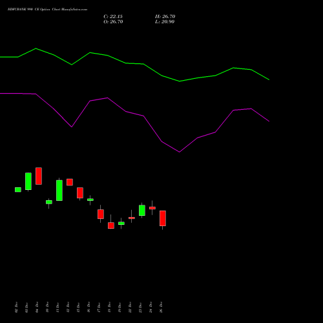Click the thin red candle for 22 Dec
Viewport: 323px width, 323px height.
pos(132,218)
